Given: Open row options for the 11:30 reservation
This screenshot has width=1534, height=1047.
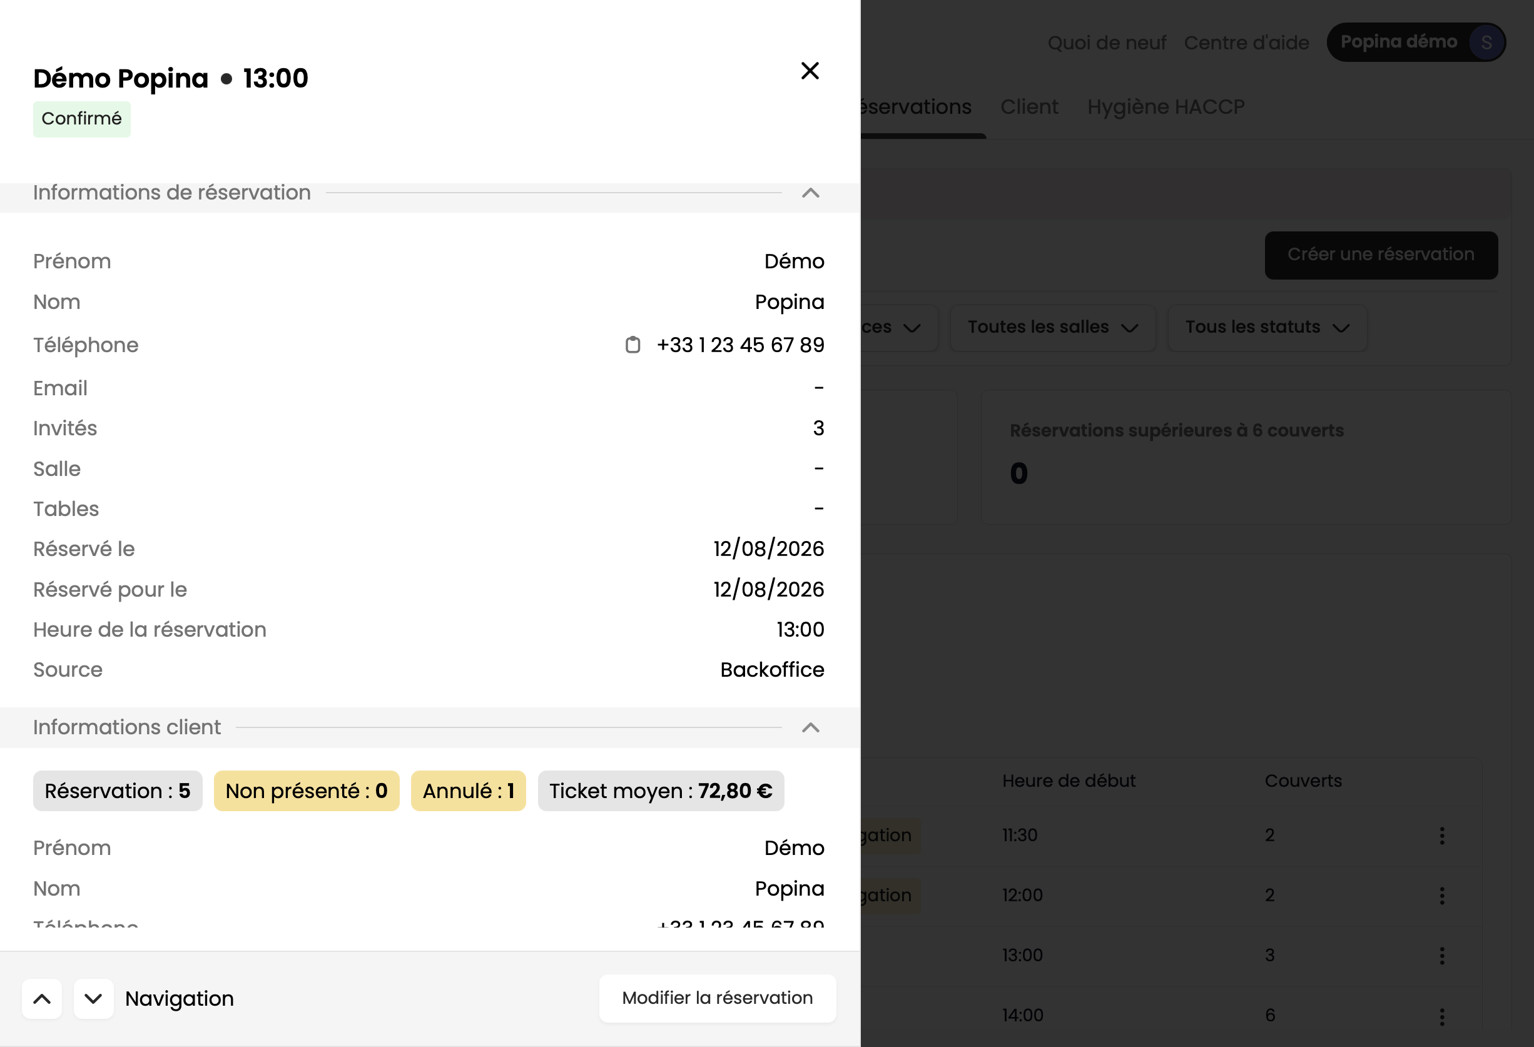Looking at the screenshot, I should (1441, 836).
